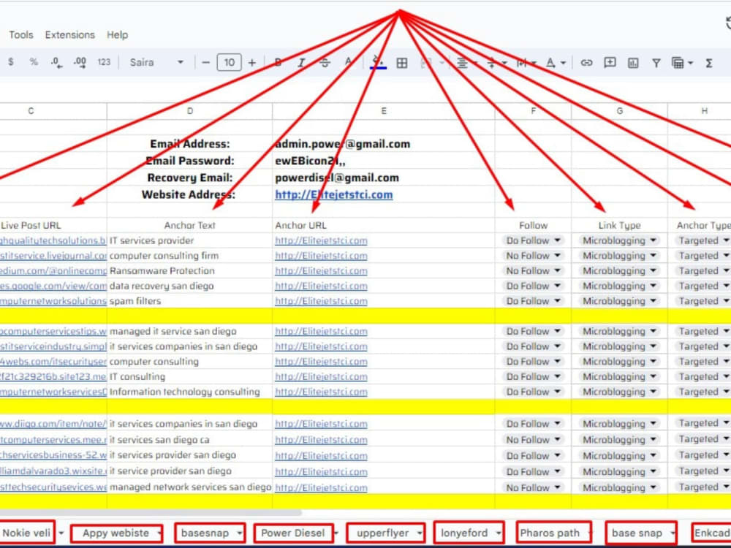Open text wrapping options
The width and height of the screenshot is (731, 548).
[x=526, y=62]
